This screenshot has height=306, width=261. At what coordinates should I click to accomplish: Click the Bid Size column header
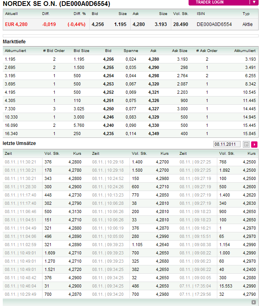(81, 51)
